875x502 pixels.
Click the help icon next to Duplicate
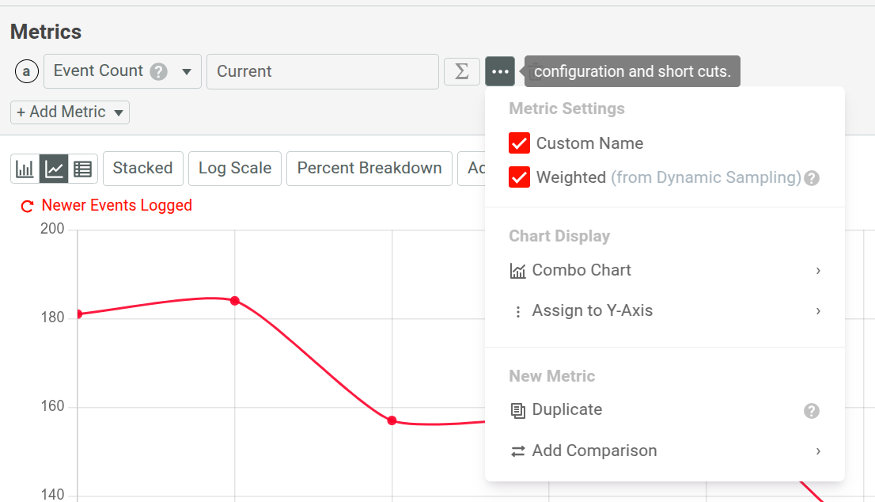pos(812,411)
